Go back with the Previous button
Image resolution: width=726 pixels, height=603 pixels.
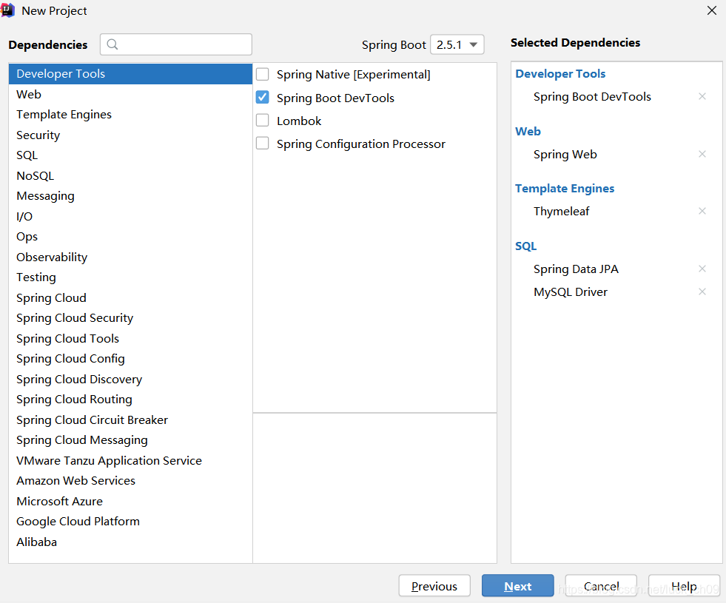click(434, 586)
